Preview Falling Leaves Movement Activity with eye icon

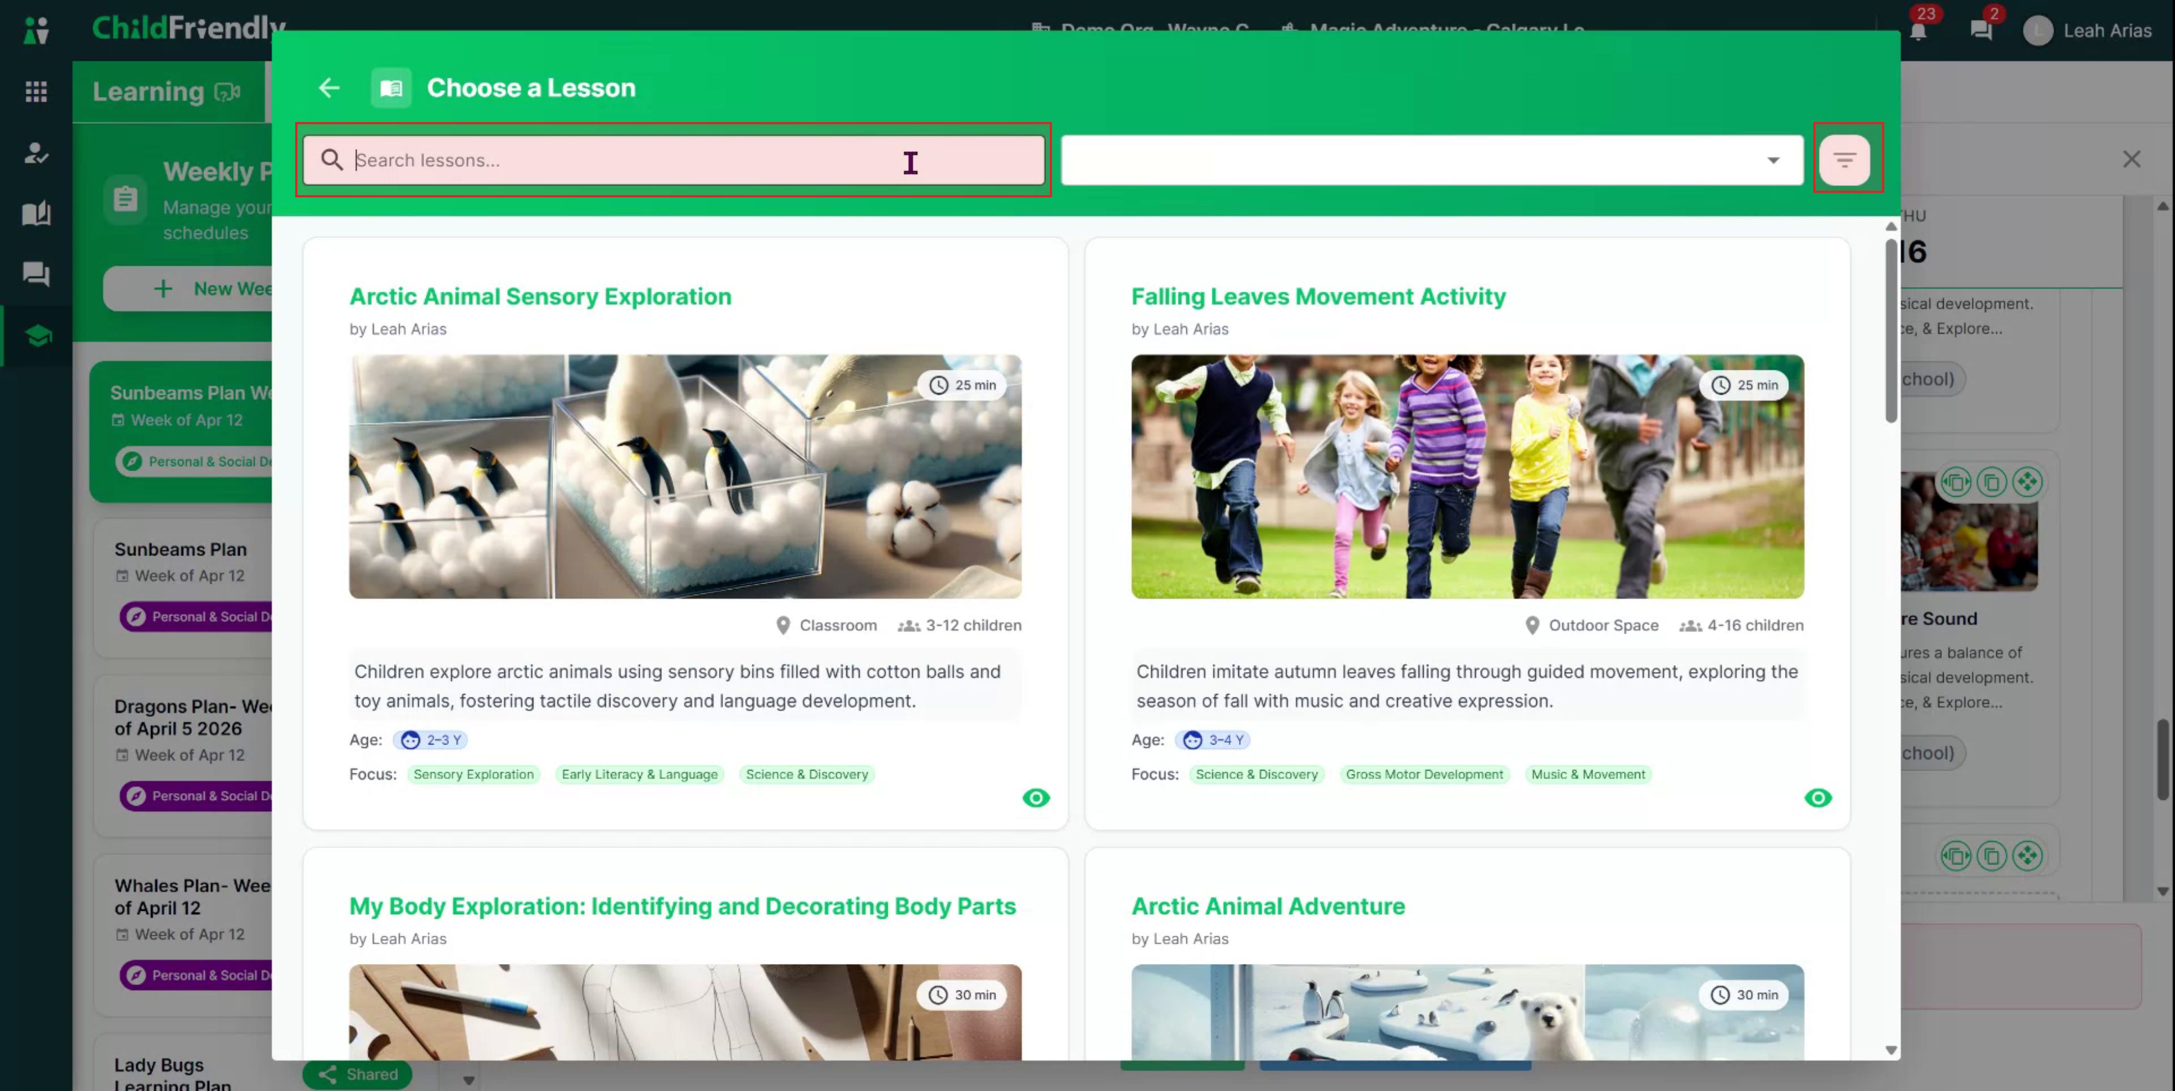[1818, 797]
